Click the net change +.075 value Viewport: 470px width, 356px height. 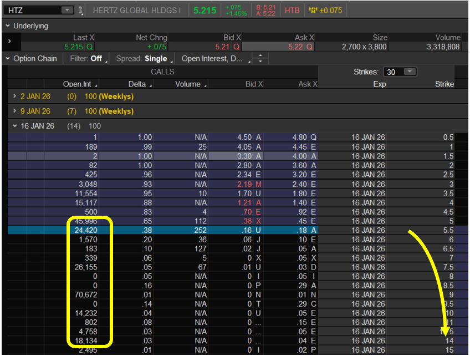coord(156,47)
